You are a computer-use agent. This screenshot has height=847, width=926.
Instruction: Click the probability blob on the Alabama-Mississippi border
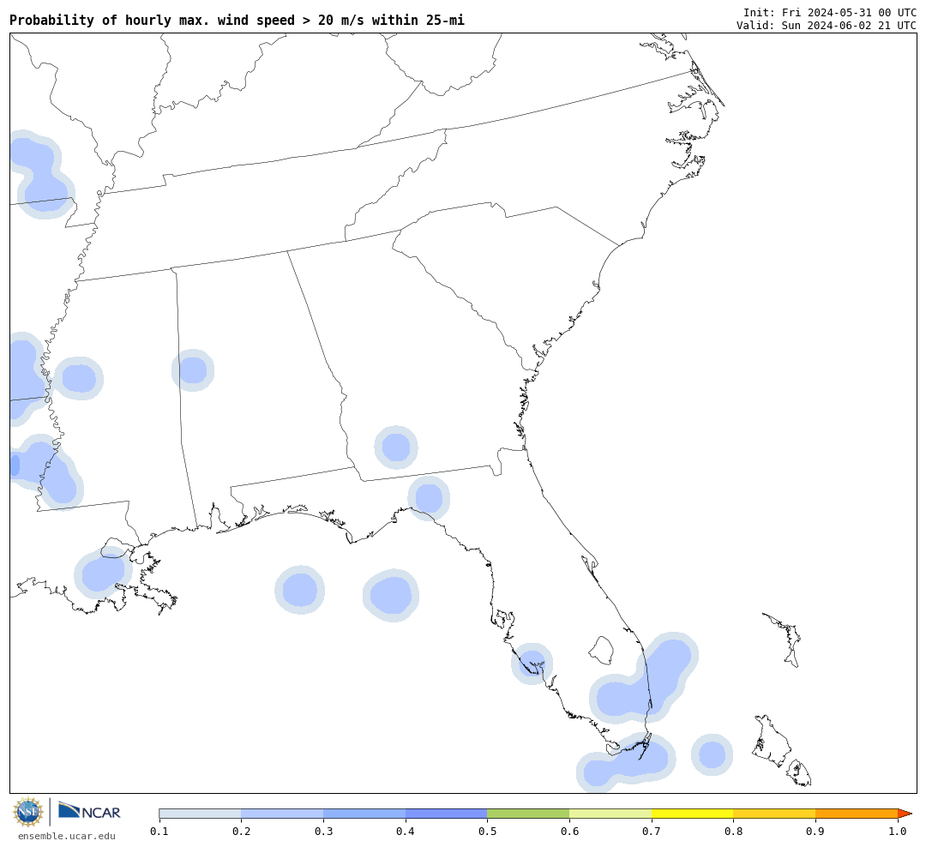tap(193, 370)
